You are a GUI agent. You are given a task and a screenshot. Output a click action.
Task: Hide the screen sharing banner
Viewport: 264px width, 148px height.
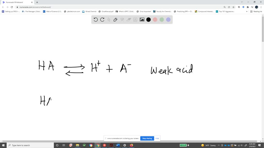pos(157,138)
